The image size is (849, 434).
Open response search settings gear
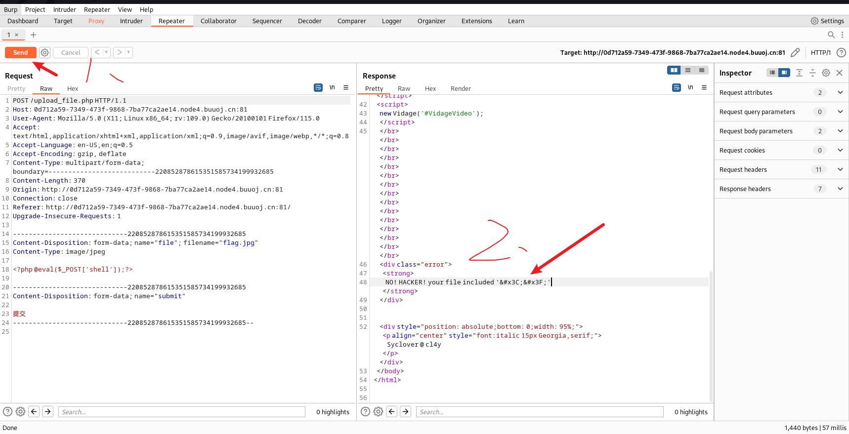point(378,411)
